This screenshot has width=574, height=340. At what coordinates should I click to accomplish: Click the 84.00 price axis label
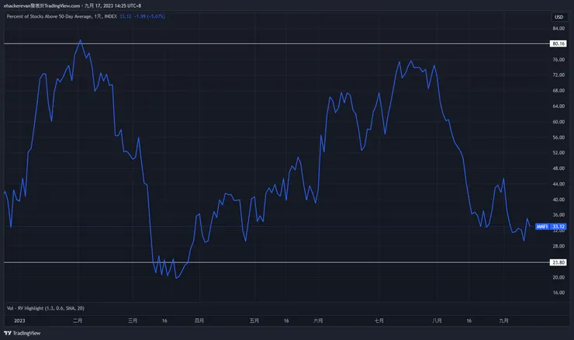(x=558, y=28)
